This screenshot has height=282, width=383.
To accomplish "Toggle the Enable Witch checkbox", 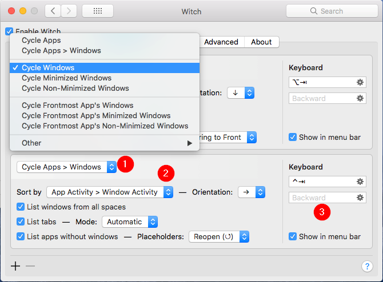I will [x=9, y=31].
